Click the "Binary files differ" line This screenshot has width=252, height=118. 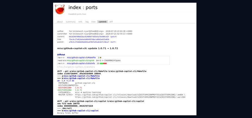[x=68, y=113]
